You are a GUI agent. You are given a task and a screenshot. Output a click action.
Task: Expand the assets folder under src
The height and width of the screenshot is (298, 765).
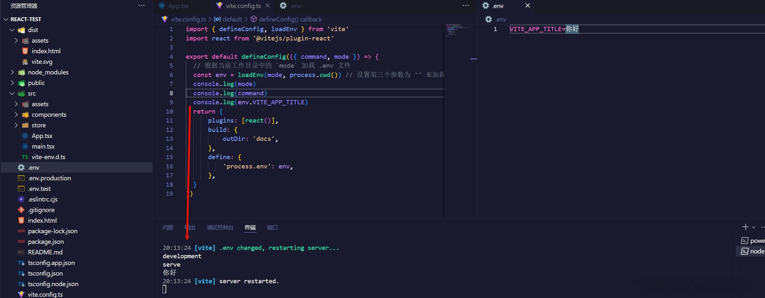pyautogui.click(x=16, y=104)
